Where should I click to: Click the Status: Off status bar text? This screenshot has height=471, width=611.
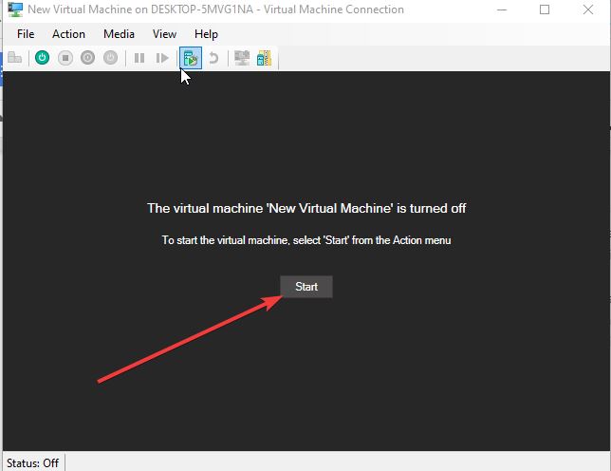click(x=32, y=462)
